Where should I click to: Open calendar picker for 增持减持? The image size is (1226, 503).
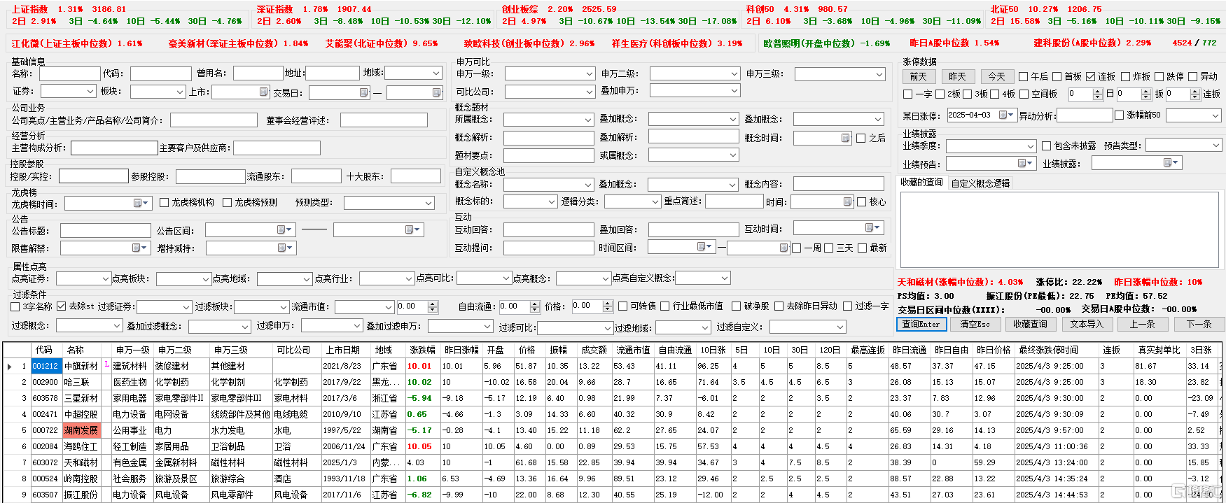click(x=284, y=248)
